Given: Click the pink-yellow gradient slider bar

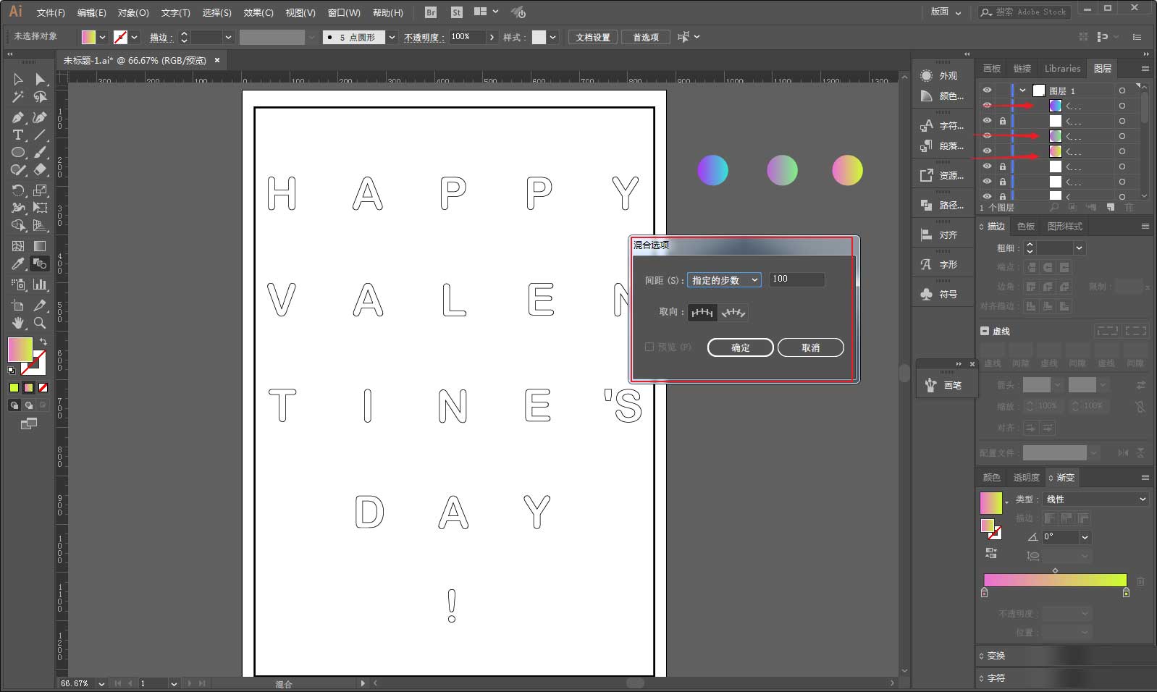Looking at the screenshot, I should [1055, 580].
